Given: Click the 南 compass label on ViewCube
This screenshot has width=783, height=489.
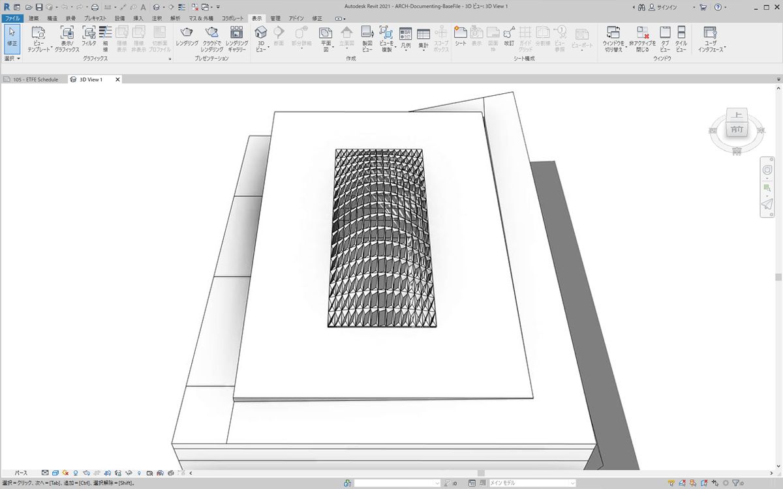Looking at the screenshot, I should [x=737, y=151].
